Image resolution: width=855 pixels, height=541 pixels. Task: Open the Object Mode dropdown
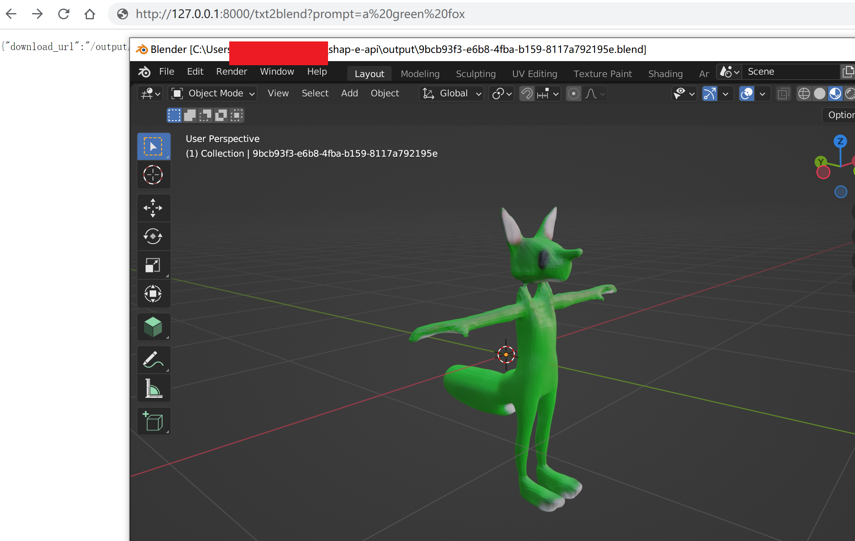(213, 94)
